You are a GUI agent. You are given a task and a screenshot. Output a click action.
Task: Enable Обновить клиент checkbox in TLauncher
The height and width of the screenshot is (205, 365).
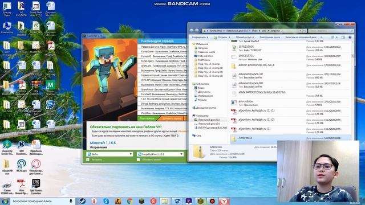138,159
